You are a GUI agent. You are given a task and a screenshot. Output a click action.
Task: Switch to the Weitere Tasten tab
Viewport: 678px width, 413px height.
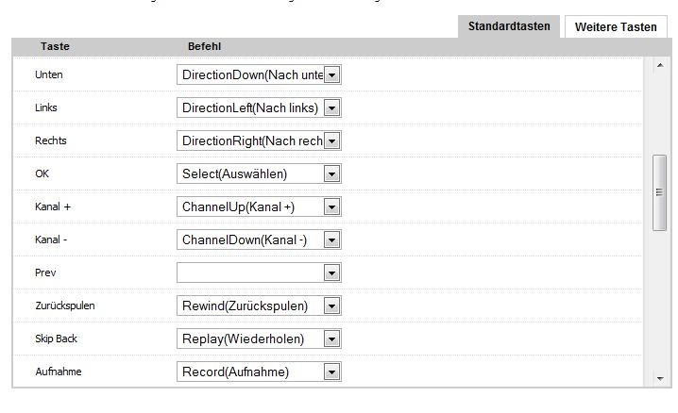616,27
